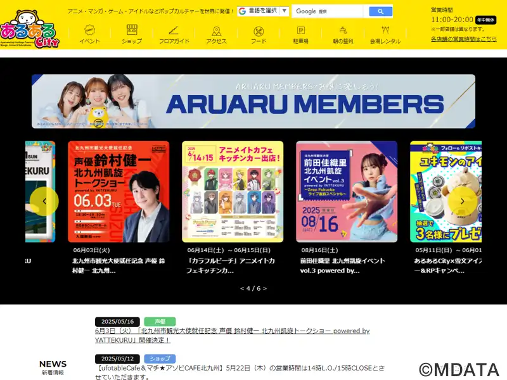
Task: Click the 2025/05/16 news date badge
Action: (117, 322)
